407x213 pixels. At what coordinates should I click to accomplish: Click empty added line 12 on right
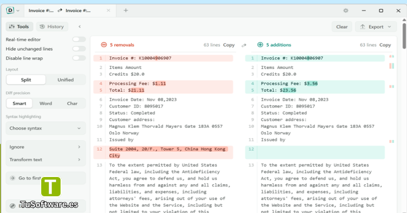click(x=315, y=152)
